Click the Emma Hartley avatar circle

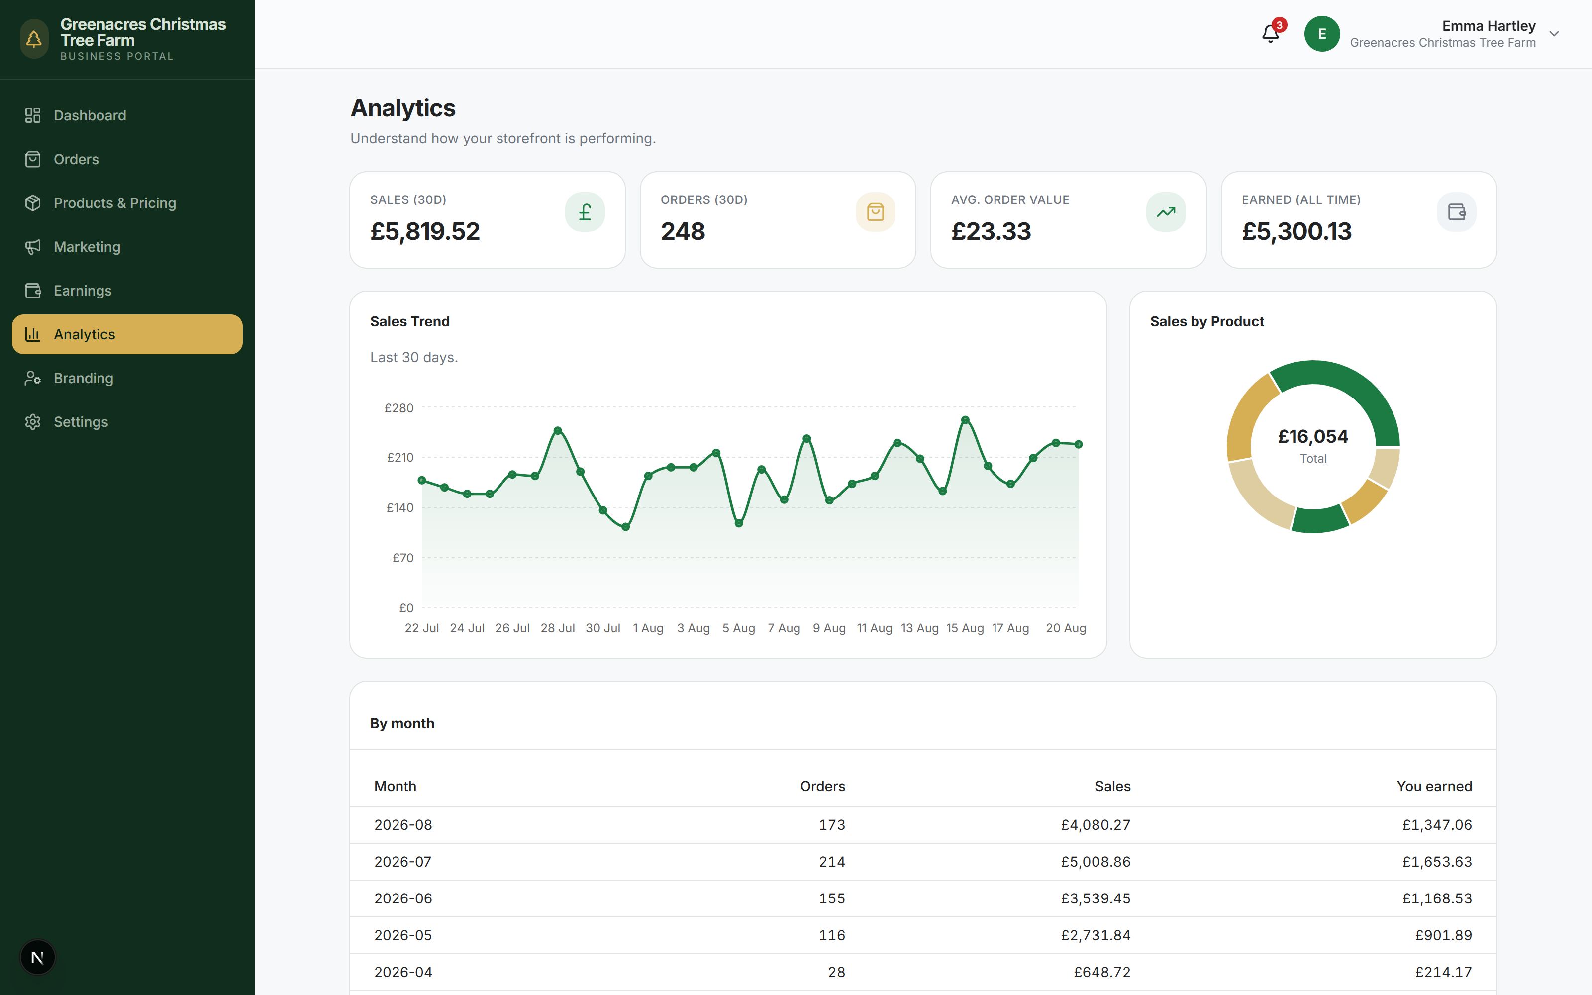click(x=1322, y=33)
